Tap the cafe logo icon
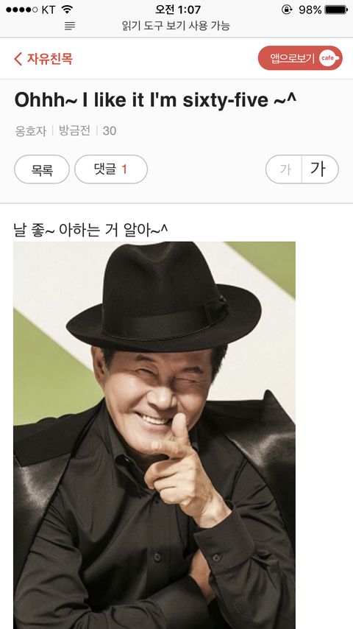353x629 pixels. click(x=329, y=59)
